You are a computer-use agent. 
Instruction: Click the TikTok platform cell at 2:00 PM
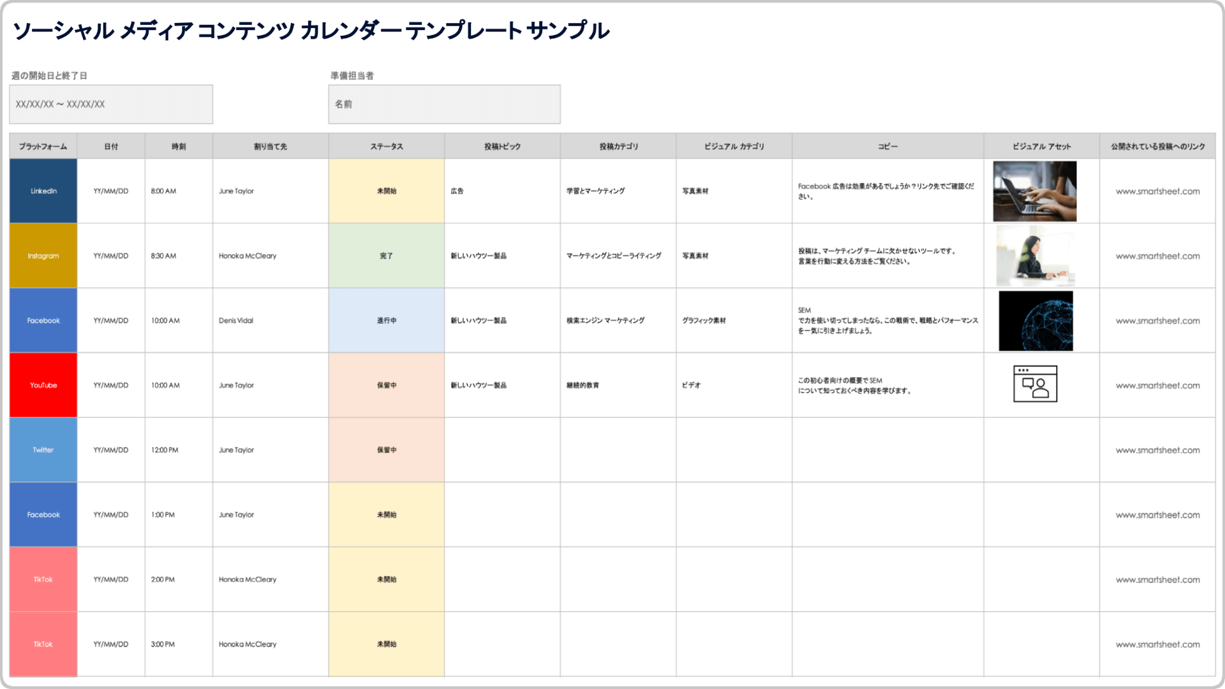click(43, 579)
